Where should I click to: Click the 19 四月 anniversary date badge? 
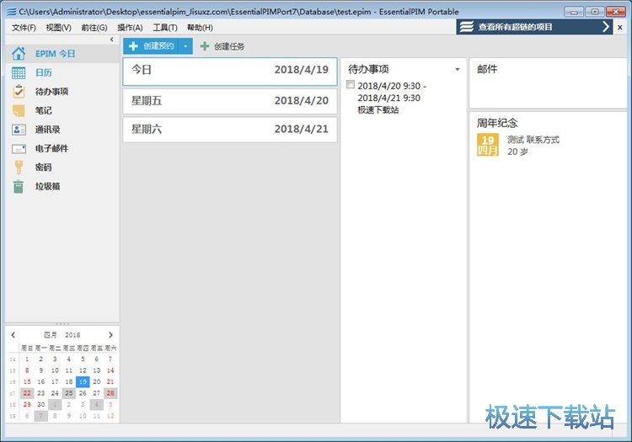tap(488, 145)
